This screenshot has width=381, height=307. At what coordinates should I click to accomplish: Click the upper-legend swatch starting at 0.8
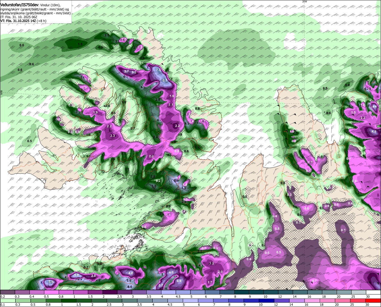[66, 292]
